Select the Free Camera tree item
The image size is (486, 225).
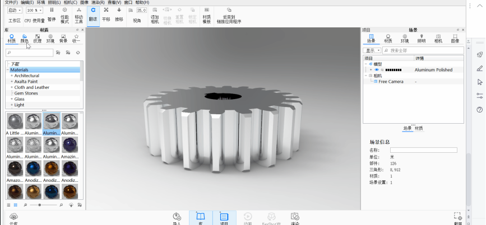(x=391, y=82)
